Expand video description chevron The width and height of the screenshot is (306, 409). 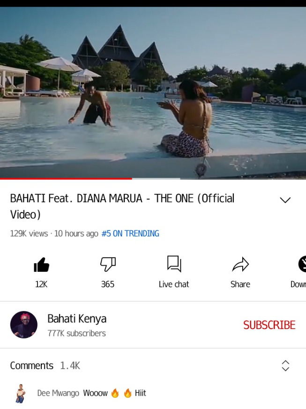[285, 200]
